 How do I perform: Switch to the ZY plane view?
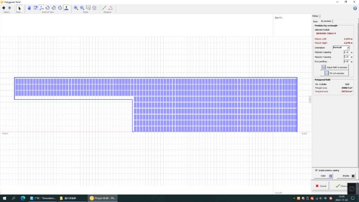click(x=60, y=8)
